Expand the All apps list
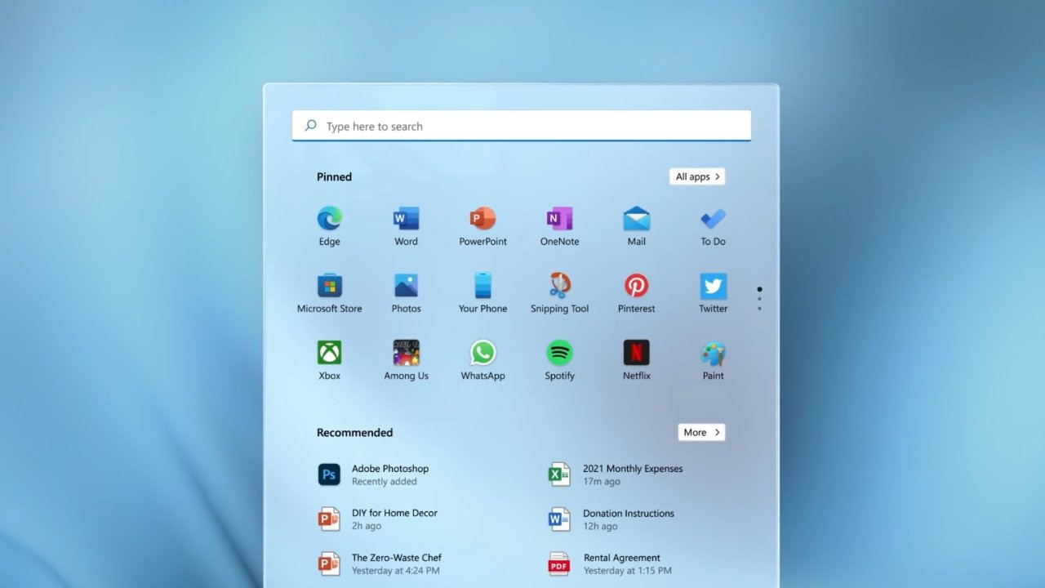The width and height of the screenshot is (1045, 588). point(697,176)
